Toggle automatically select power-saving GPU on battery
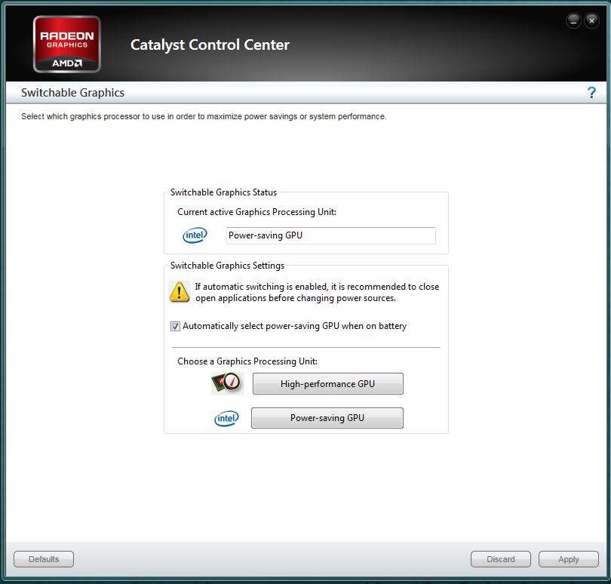Image resolution: width=611 pixels, height=584 pixels. tap(175, 326)
